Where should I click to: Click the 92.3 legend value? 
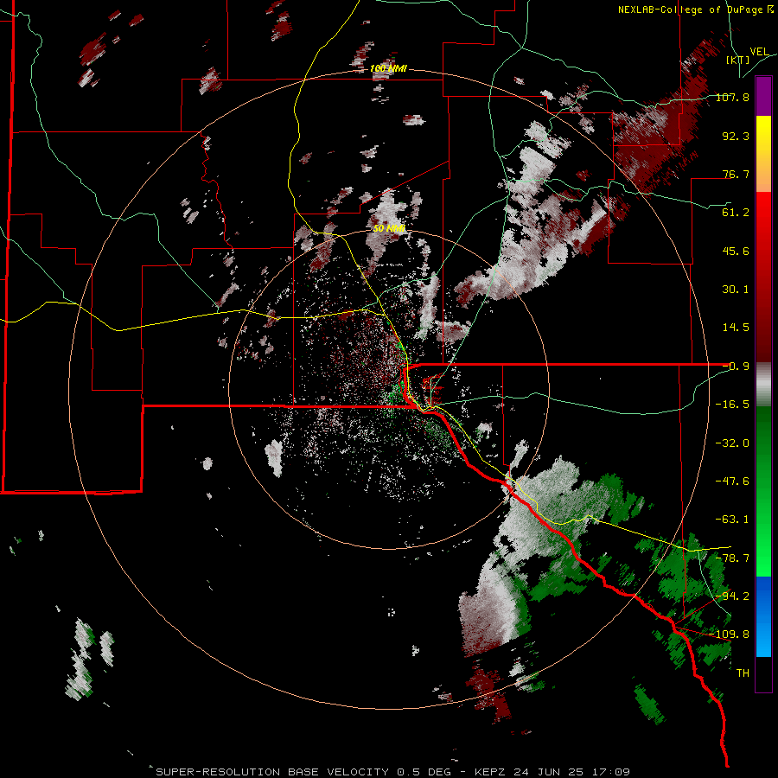click(736, 136)
